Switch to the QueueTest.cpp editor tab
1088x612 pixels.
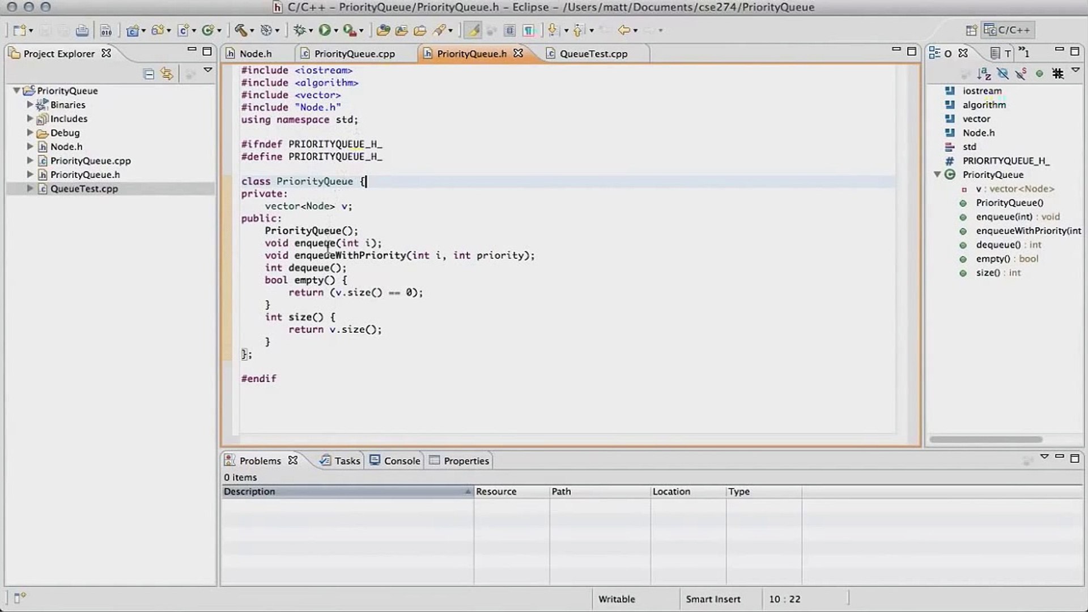pyautogui.click(x=593, y=54)
